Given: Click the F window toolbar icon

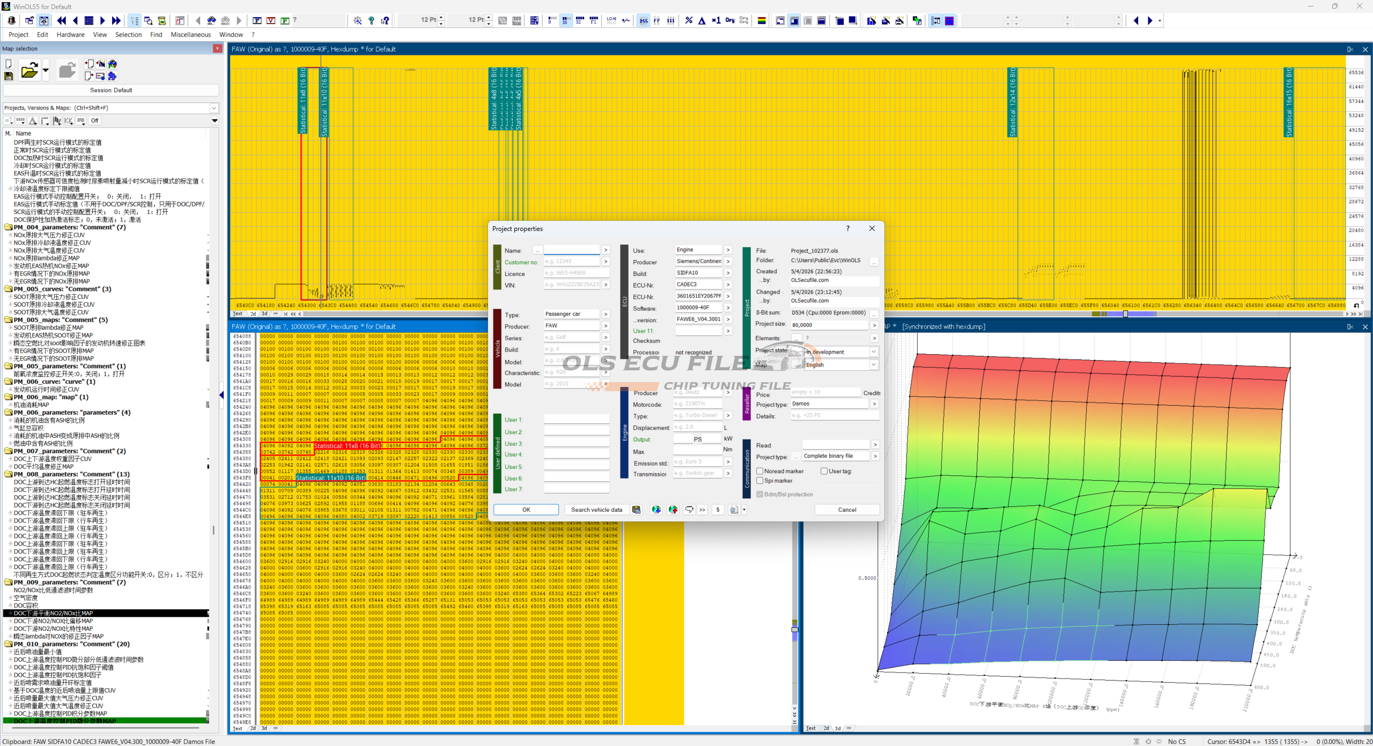Looking at the screenshot, I should click(x=257, y=21).
